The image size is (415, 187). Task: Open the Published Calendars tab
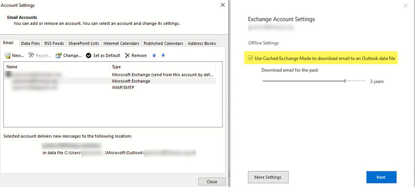tap(163, 43)
